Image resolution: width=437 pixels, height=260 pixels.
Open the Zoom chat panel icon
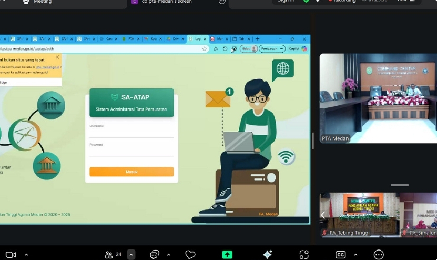(155, 254)
